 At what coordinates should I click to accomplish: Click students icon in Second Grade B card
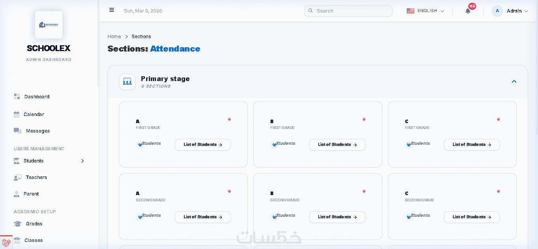274,217
